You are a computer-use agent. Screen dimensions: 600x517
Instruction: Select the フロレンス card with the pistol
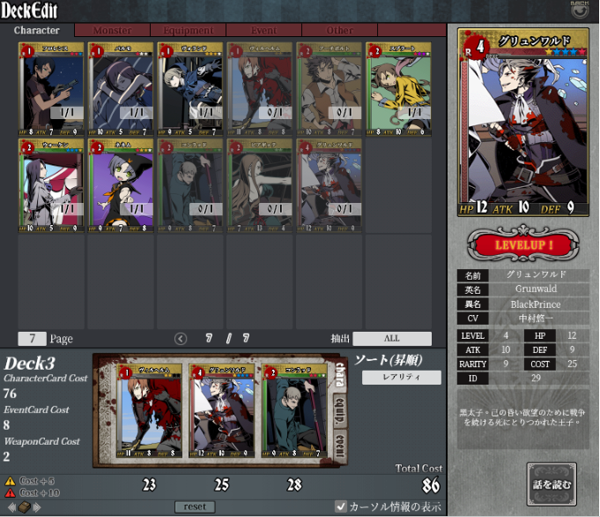pos(51,89)
